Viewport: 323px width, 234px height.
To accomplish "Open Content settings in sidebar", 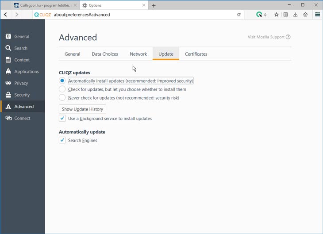I will coord(22,60).
